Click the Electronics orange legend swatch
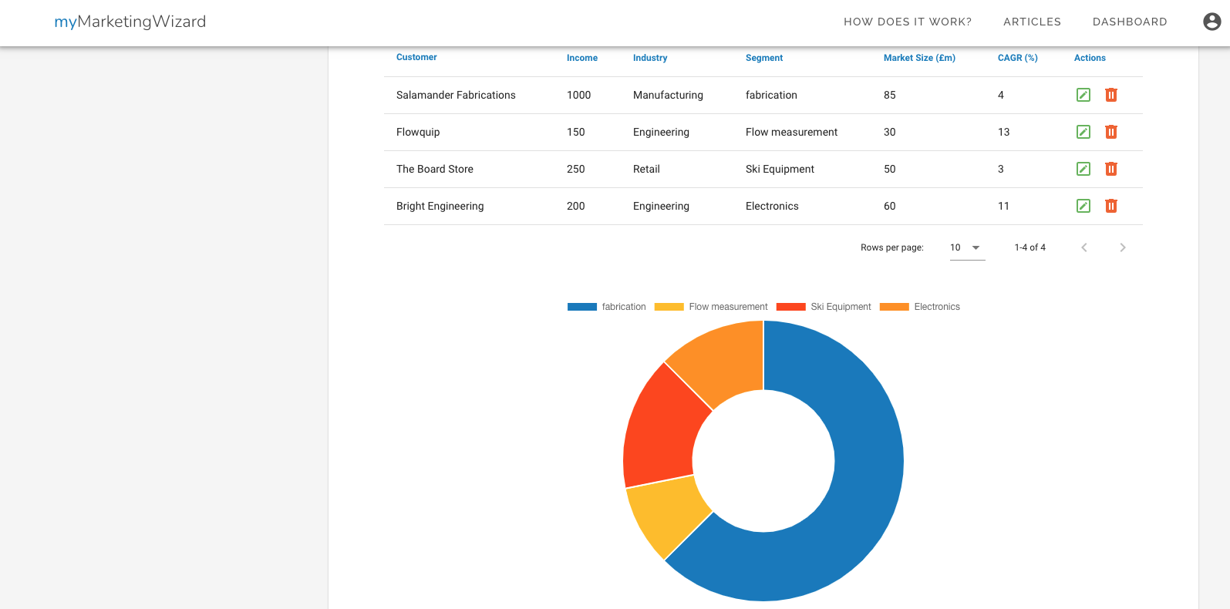The width and height of the screenshot is (1230, 609). (x=895, y=307)
